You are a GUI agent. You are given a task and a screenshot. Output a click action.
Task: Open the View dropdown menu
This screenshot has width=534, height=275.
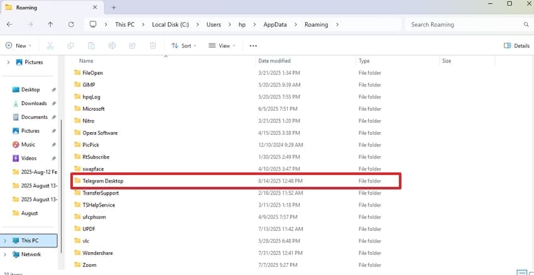[222, 46]
